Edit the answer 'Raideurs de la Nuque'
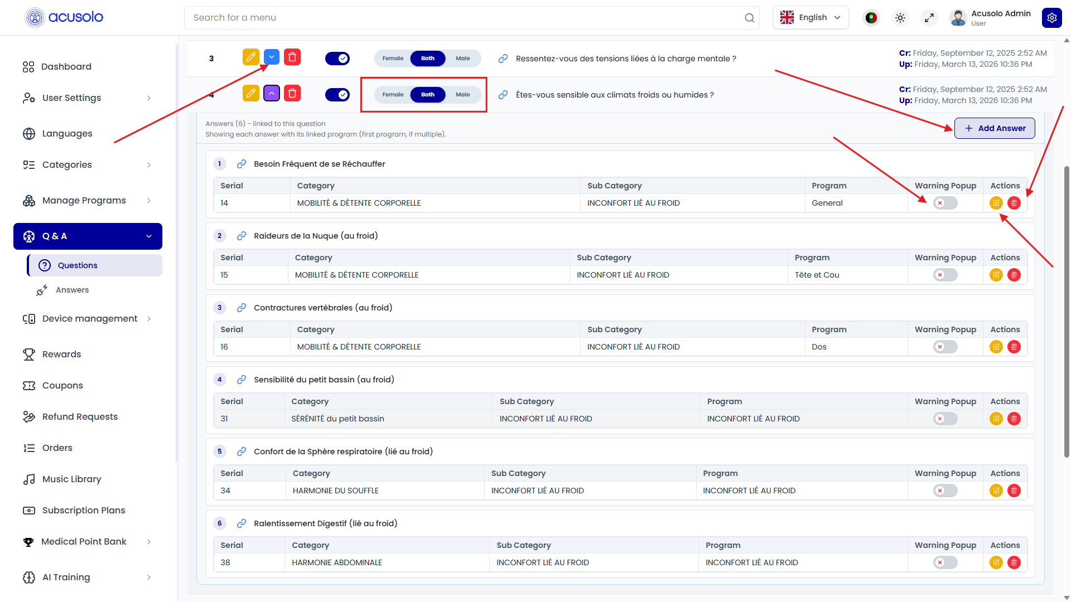The image size is (1071, 602). 996,275
